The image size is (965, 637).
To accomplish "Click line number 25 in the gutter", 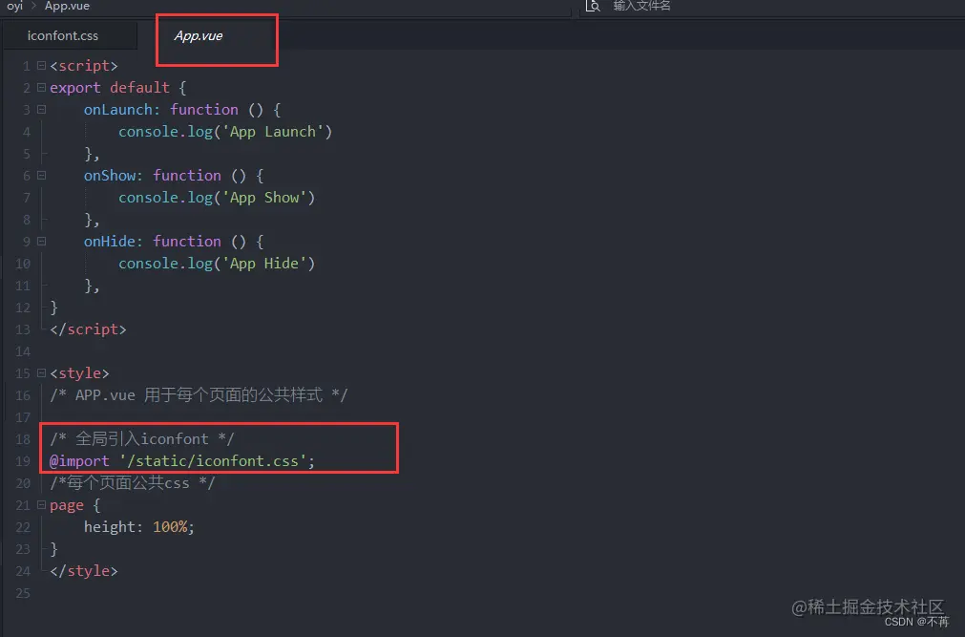I will pos(23,593).
